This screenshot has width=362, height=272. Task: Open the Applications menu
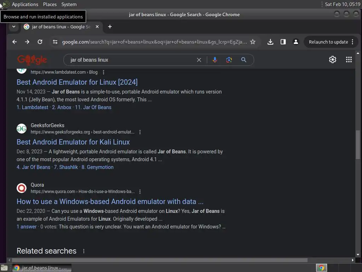click(x=25, y=4)
